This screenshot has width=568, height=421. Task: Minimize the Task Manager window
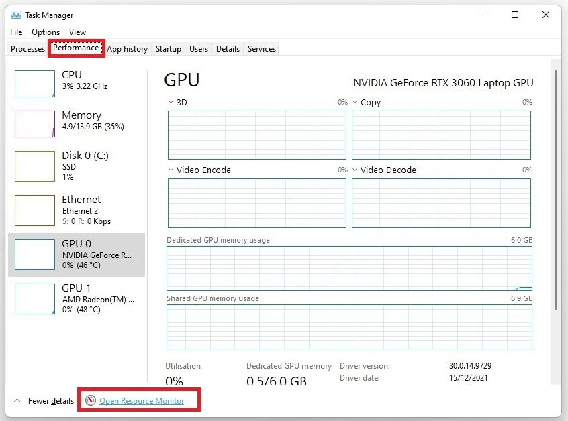point(485,15)
